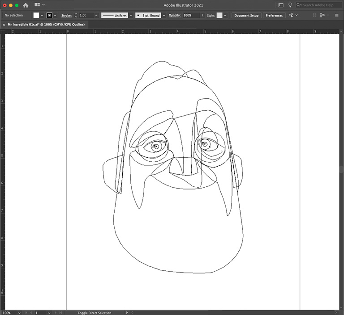
Task: Click the Select Similar Objects icon
Action: (322, 15)
